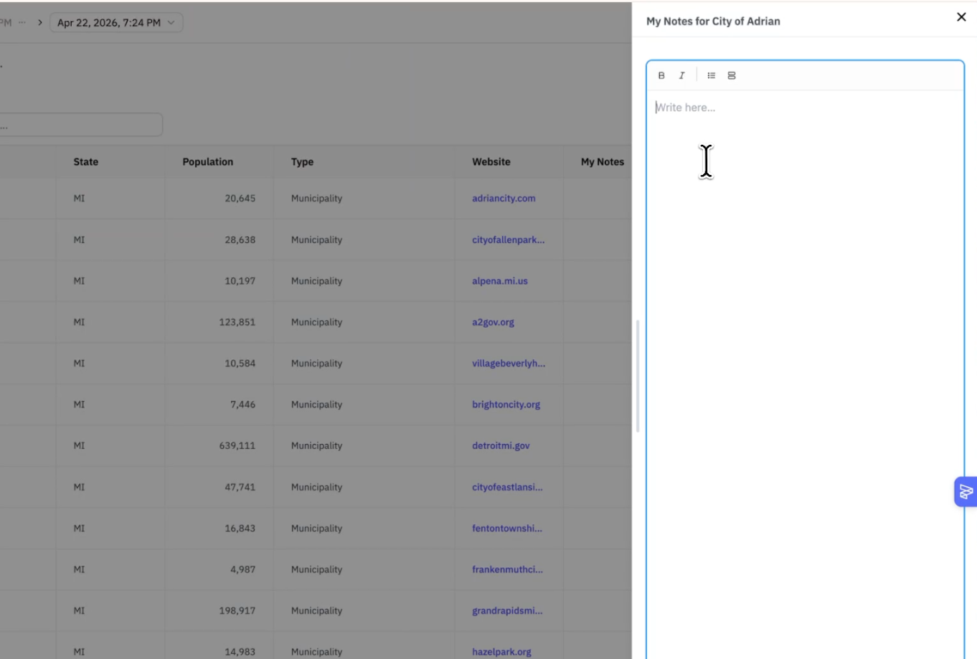Open the blue floating widget on right edge

[x=966, y=492]
